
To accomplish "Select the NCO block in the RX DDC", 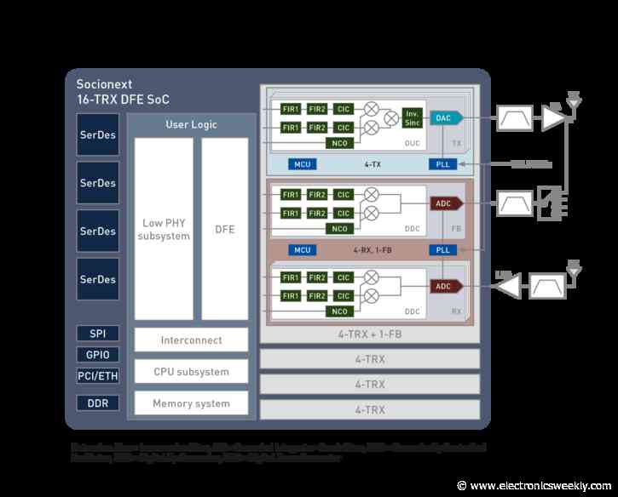I will pyautogui.click(x=340, y=311).
